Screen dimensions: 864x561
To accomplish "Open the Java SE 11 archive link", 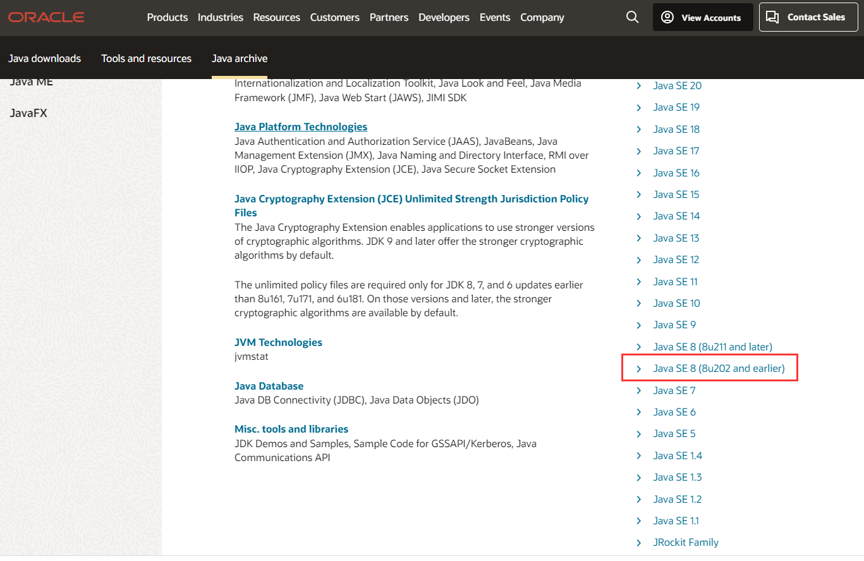I will pos(675,281).
